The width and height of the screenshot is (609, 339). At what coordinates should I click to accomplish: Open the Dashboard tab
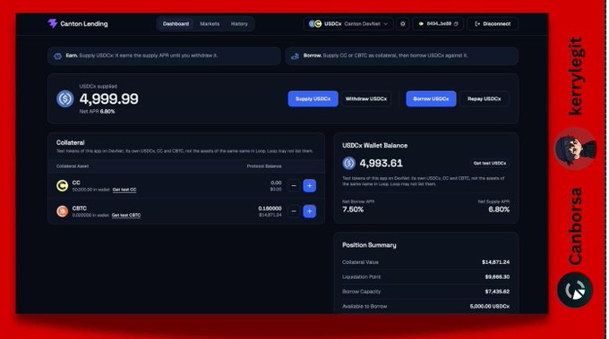tap(176, 23)
